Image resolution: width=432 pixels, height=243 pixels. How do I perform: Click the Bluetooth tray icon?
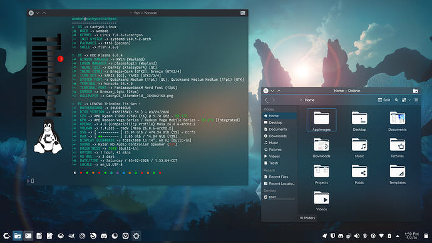click(x=365, y=236)
